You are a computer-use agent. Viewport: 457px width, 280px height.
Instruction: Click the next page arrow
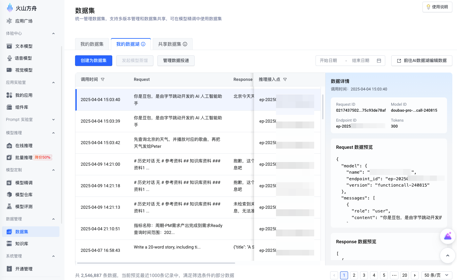tap(414, 275)
